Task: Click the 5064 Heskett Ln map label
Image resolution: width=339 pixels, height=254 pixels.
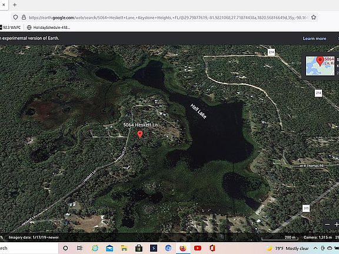Action: (x=140, y=125)
